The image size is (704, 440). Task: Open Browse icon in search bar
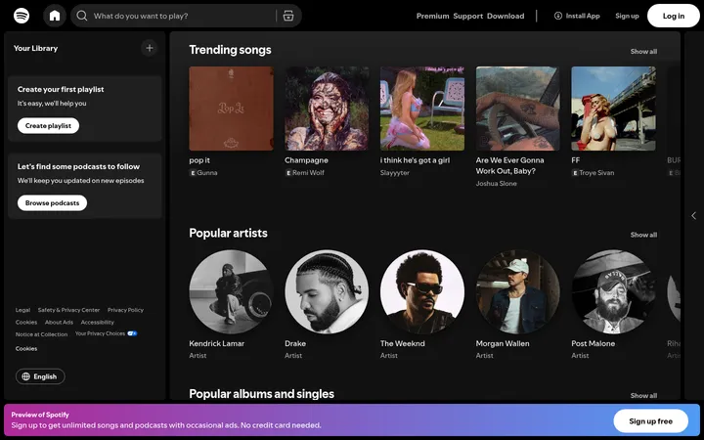tap(288, 16)
